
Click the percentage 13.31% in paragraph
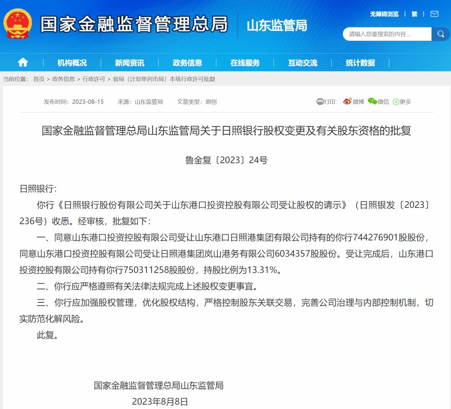[x=262, y=270]
